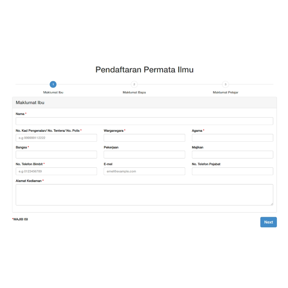Click the No. Kad Pengenalan field

56,138
